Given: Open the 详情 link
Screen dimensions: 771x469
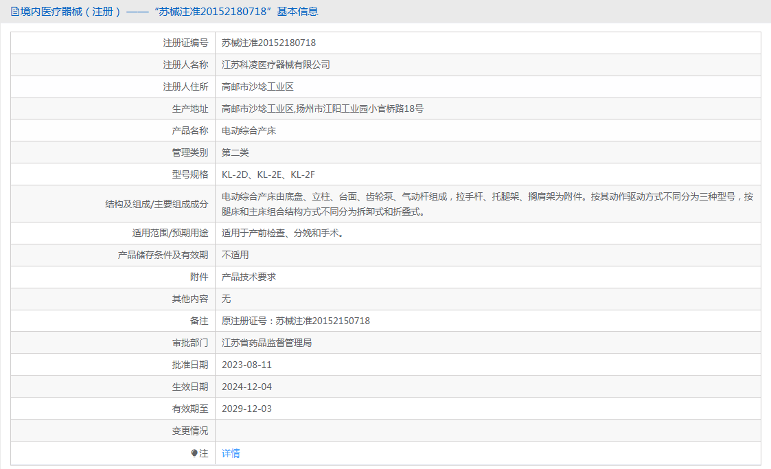Looking at the screenshot, I should pyautogui.click(x=231, y=453).
